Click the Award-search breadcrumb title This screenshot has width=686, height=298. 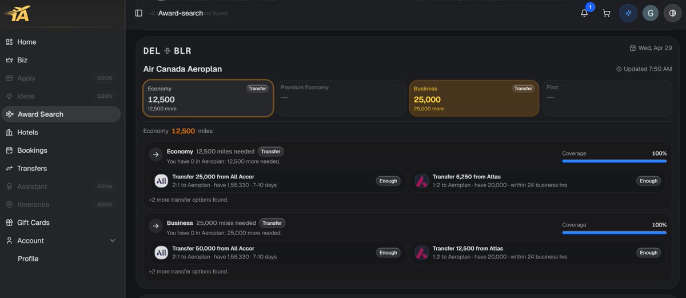(181, 13)
